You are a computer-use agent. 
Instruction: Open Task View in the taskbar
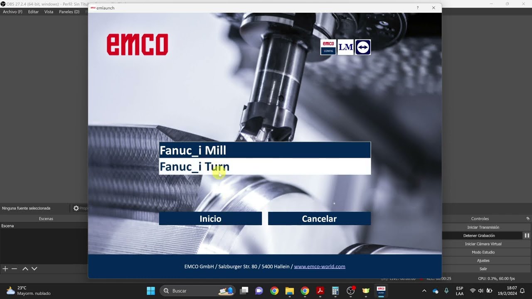coord(244,291)
